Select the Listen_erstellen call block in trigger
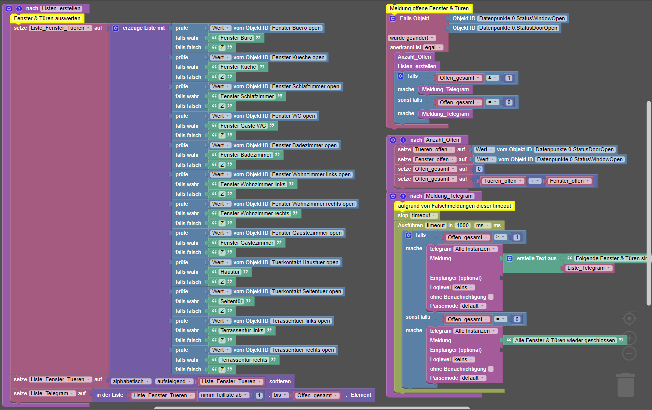 417,66
